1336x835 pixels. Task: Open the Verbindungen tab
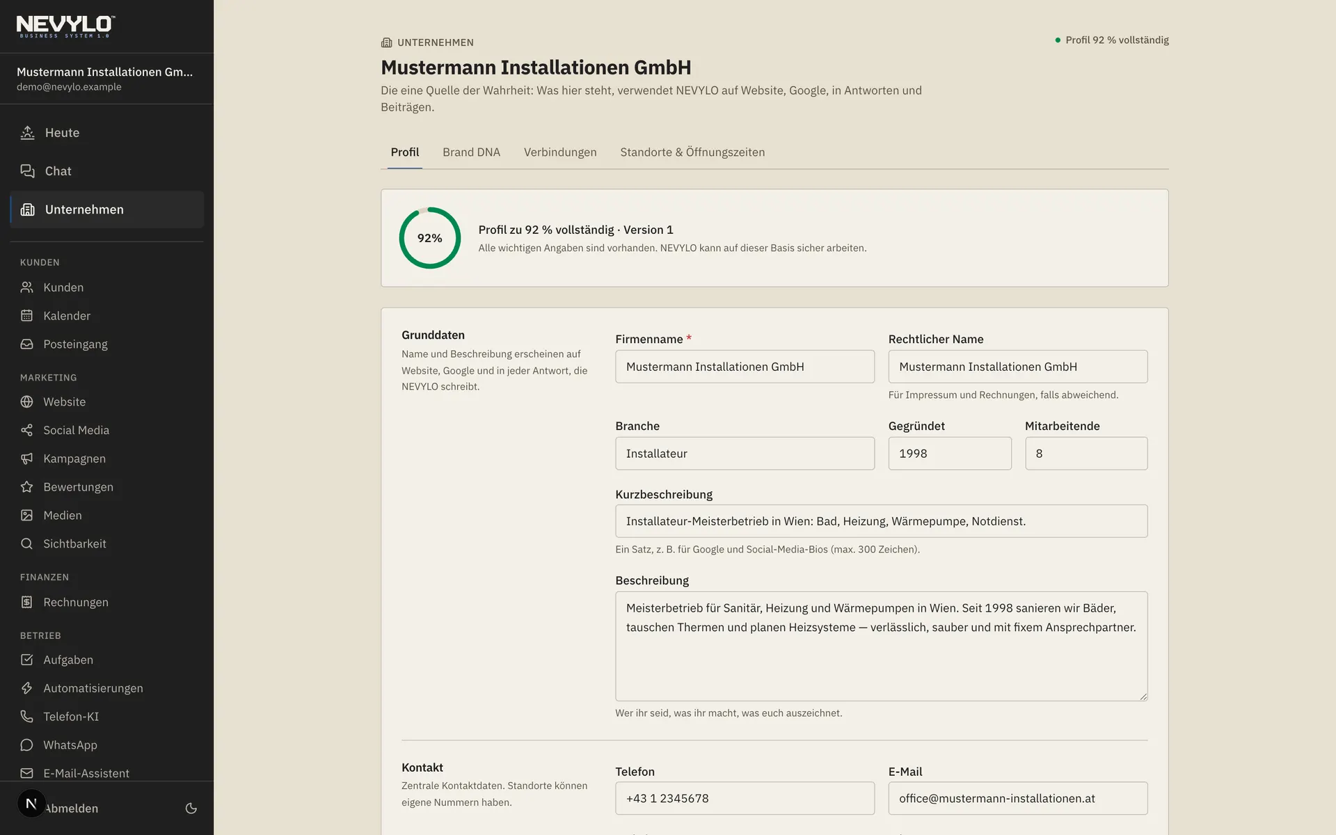point(560,152)
